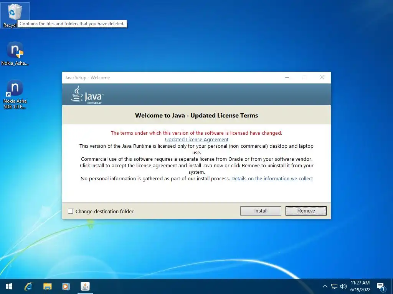This screenshot has height=294, width=393.
Task: Click the Install button in Java Setup
Action: pos(261,211)
